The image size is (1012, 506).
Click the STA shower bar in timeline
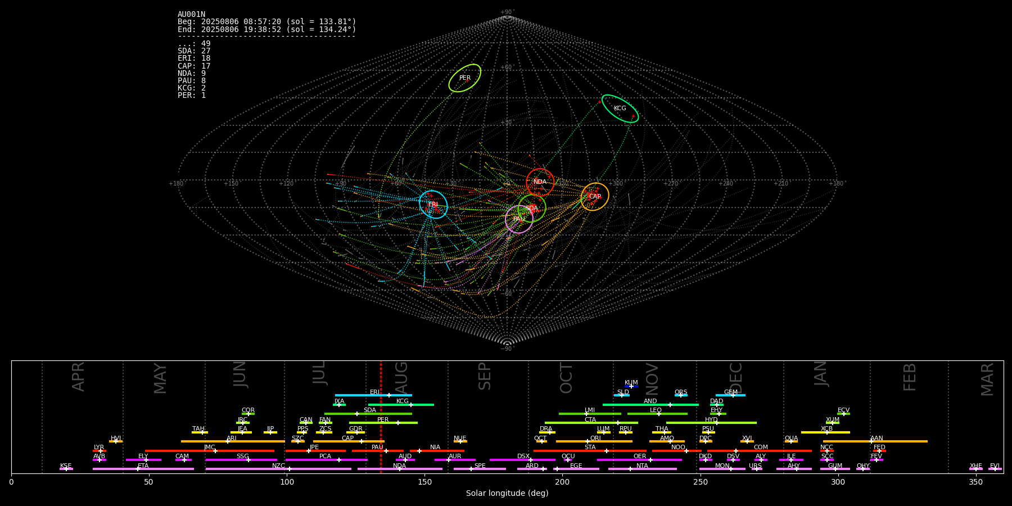point(590,450)
